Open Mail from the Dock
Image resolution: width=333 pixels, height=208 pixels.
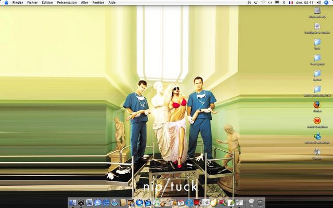click(89, 202)
